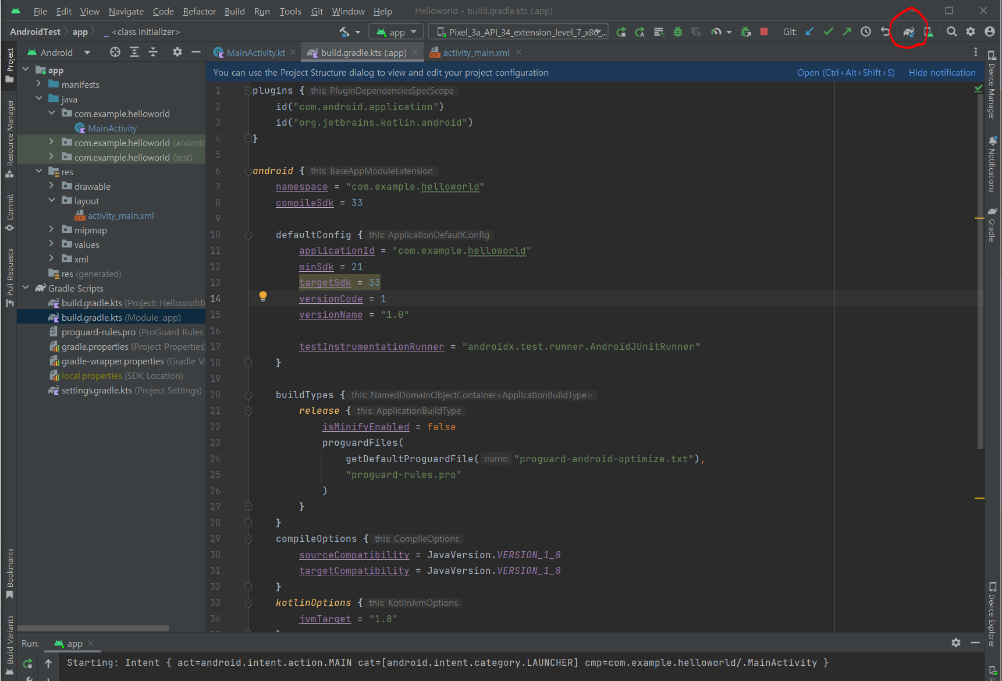Open the File menu
Viewport: 1002px width, 681px height.
tap(40, 11)
